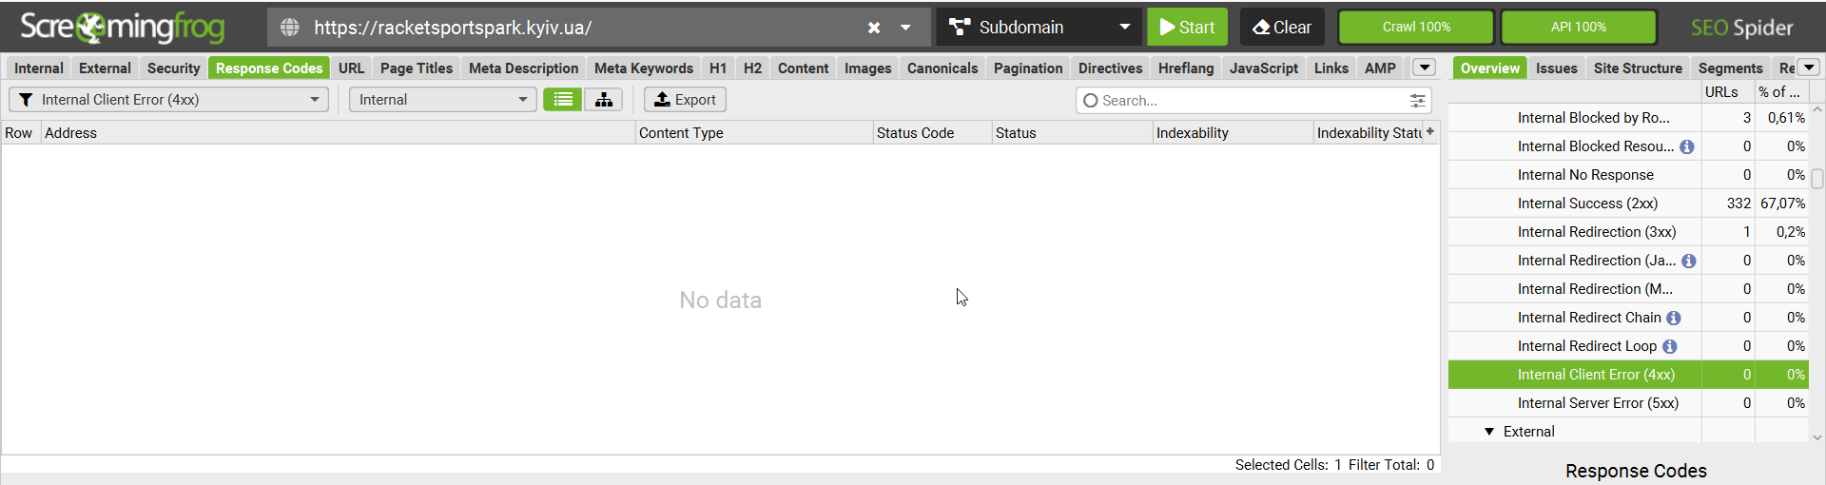Click the globe icon in URL bar

[290, 28]
